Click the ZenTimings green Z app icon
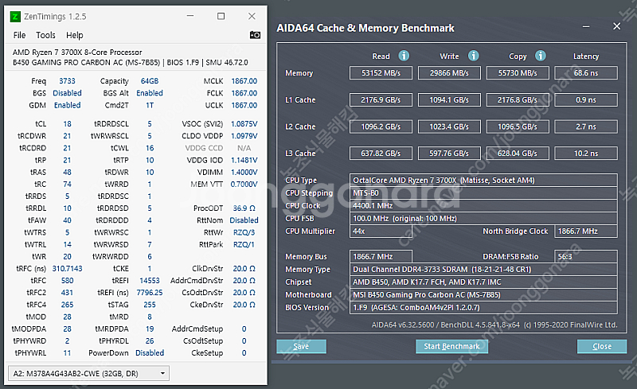The width and height of the screenshot is (637, 389). [x=15, y=17]
